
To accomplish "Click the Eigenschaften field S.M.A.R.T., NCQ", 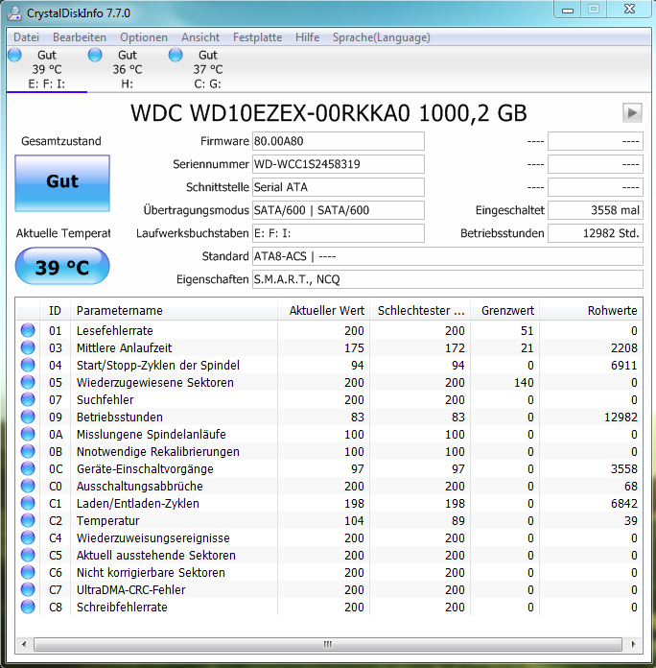I will pyautogui.click(x=448, y=279).
